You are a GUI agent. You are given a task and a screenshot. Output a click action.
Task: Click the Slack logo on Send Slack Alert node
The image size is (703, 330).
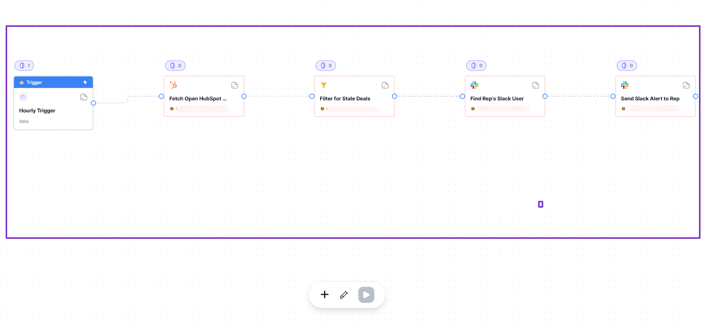pos(625,85)
